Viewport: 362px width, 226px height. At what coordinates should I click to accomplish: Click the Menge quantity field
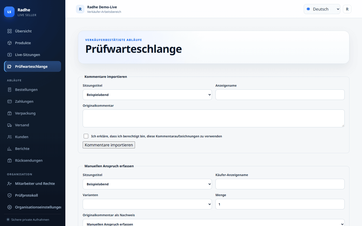tap(280, 204)
